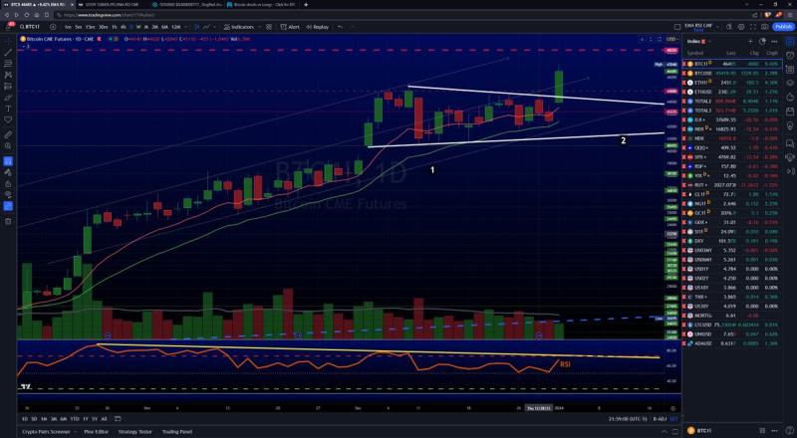The image size is (797, 438).
Task: Select the DXY watchlist row
Action: (732, 241)
